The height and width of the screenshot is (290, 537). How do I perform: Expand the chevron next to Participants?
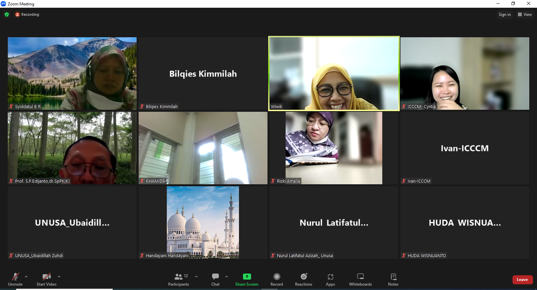click(x=196, y=277)
